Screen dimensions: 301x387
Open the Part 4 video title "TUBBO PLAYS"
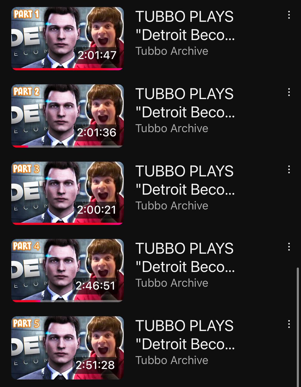click(185, 249)
